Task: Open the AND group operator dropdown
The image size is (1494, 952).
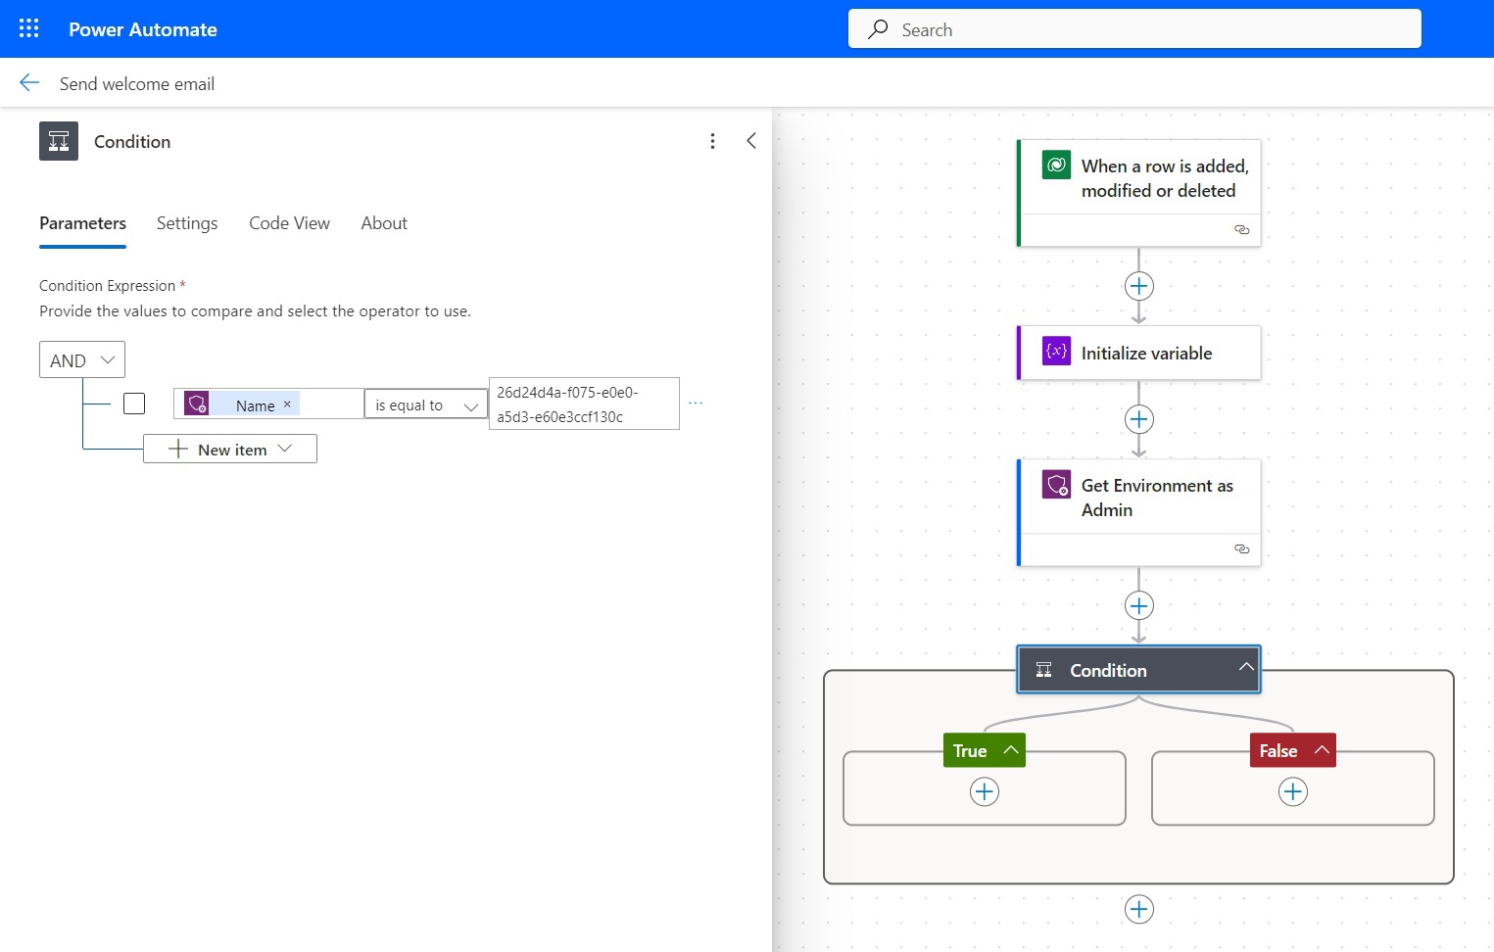Action: pos(82,359)
